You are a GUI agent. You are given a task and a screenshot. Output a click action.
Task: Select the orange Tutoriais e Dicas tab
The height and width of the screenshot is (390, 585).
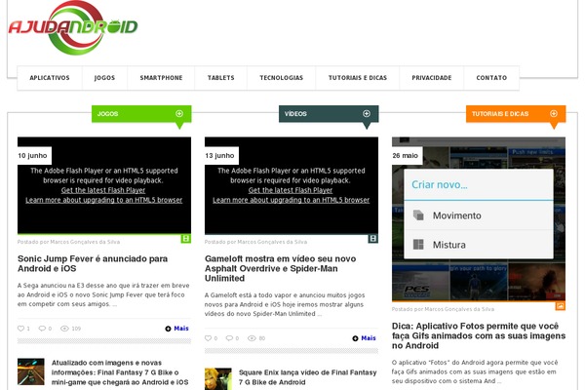pyautogui.click(x=516, y=114)
